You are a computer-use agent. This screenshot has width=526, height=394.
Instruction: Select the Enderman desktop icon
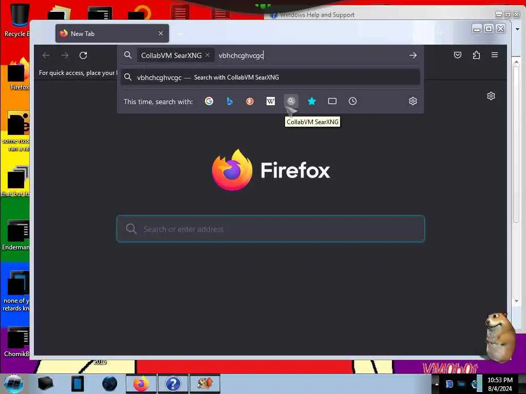[x=16, y=235]
